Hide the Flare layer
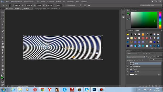Screen dimensions: 163x92 click(128, 69)
